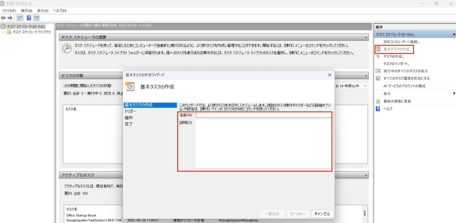Select トリガー wizard step
Viewport: 456px width, 223px height.
(x=130, y=111)
